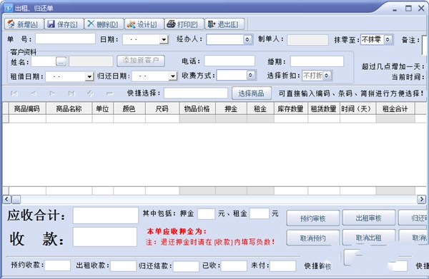This screenshot has width=429, height=279.
Task: Click the 新增[A] new record toolbar icon
Action: click(x=11, y=24)
